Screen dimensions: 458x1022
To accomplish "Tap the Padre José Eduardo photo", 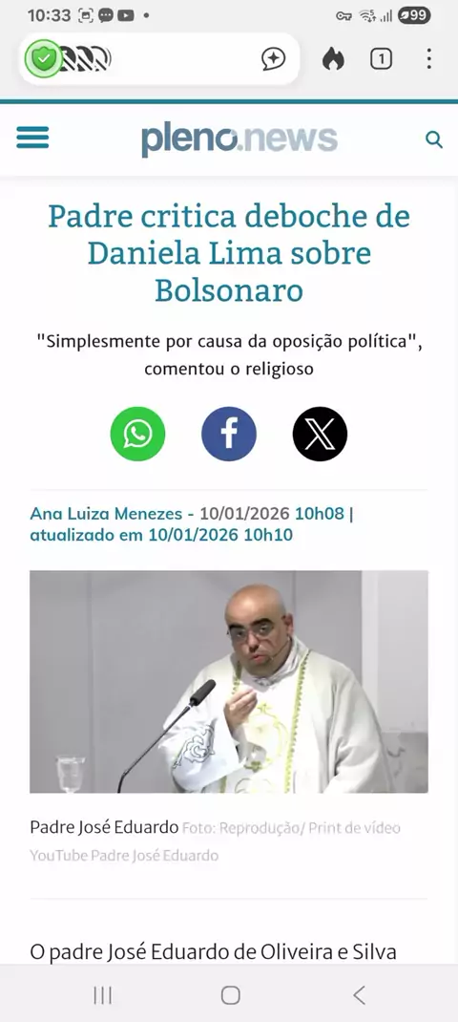I will pos(229,682).
